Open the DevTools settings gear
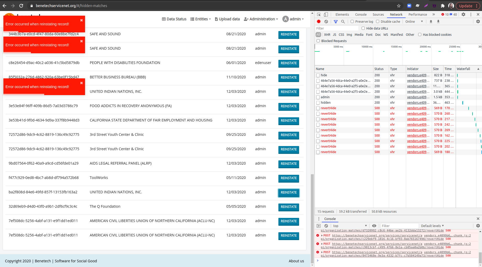Screen dimensions: 482x267 coord(464,14)
